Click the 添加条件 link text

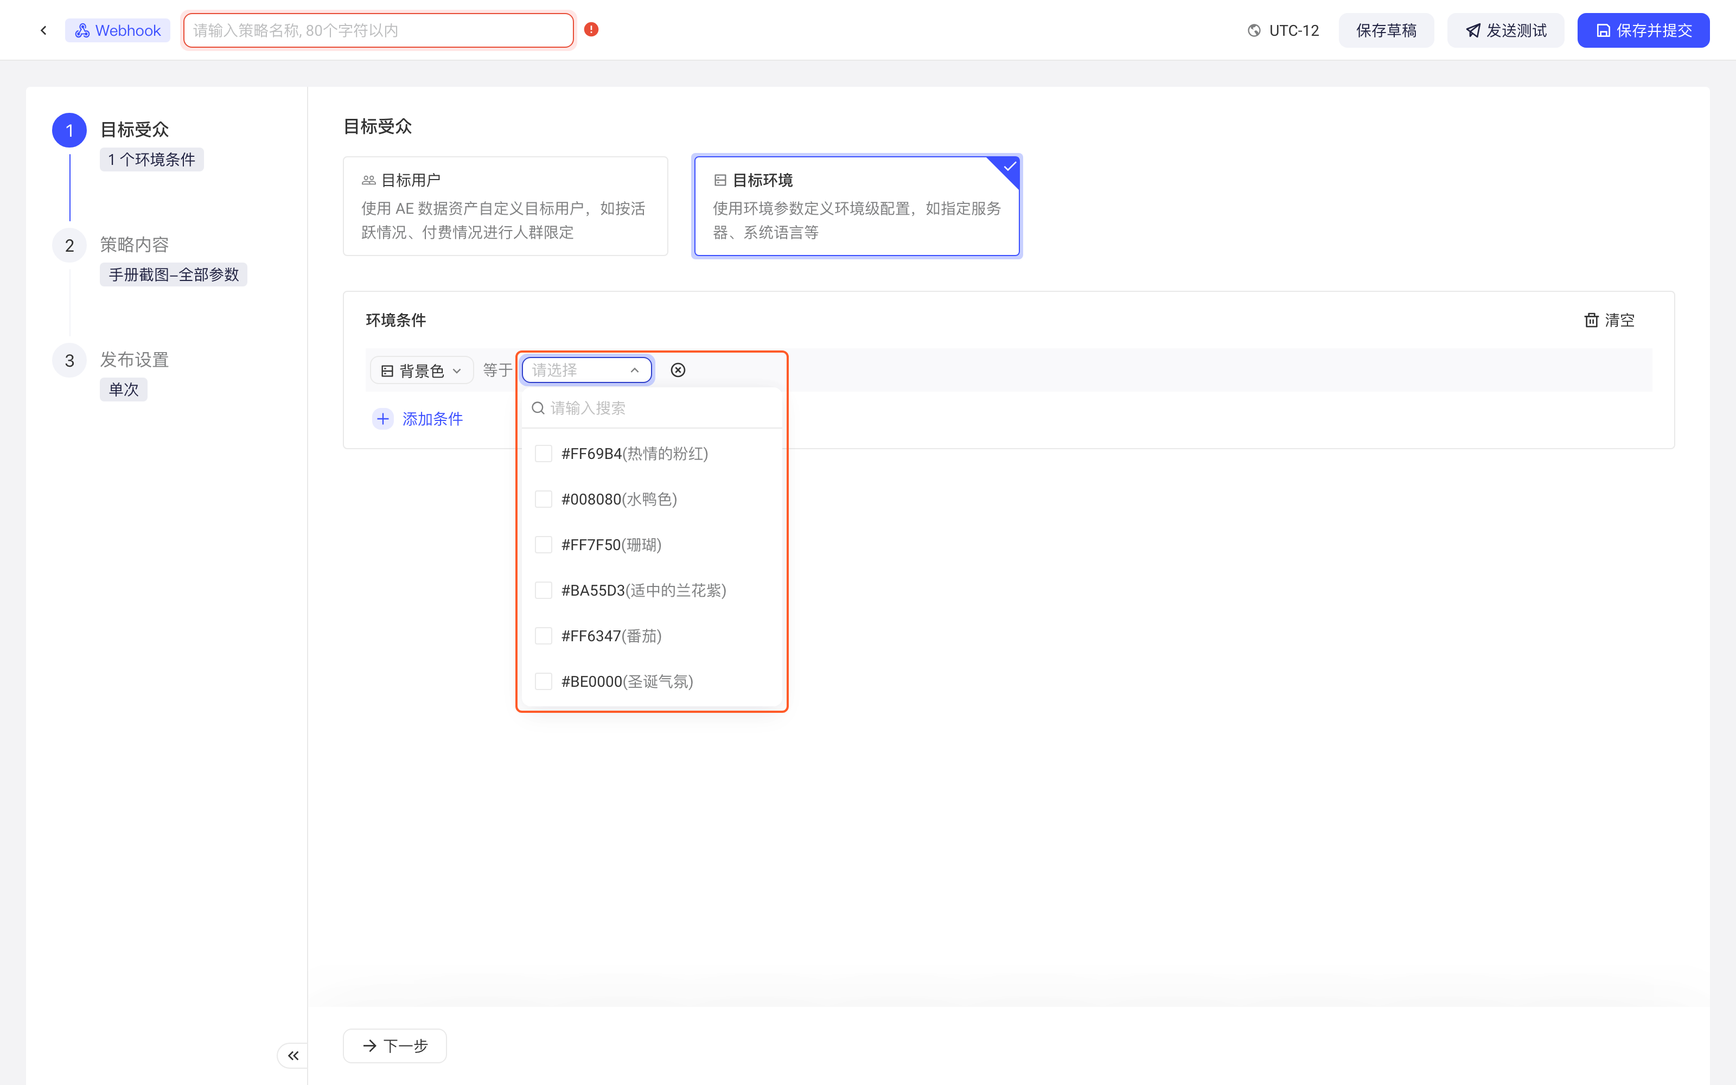pos(432,419)
